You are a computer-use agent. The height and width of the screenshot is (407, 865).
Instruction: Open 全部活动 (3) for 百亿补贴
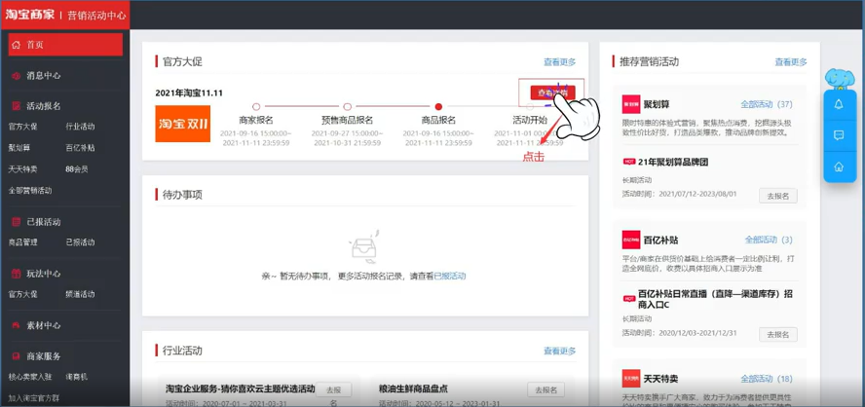point(769,240)
